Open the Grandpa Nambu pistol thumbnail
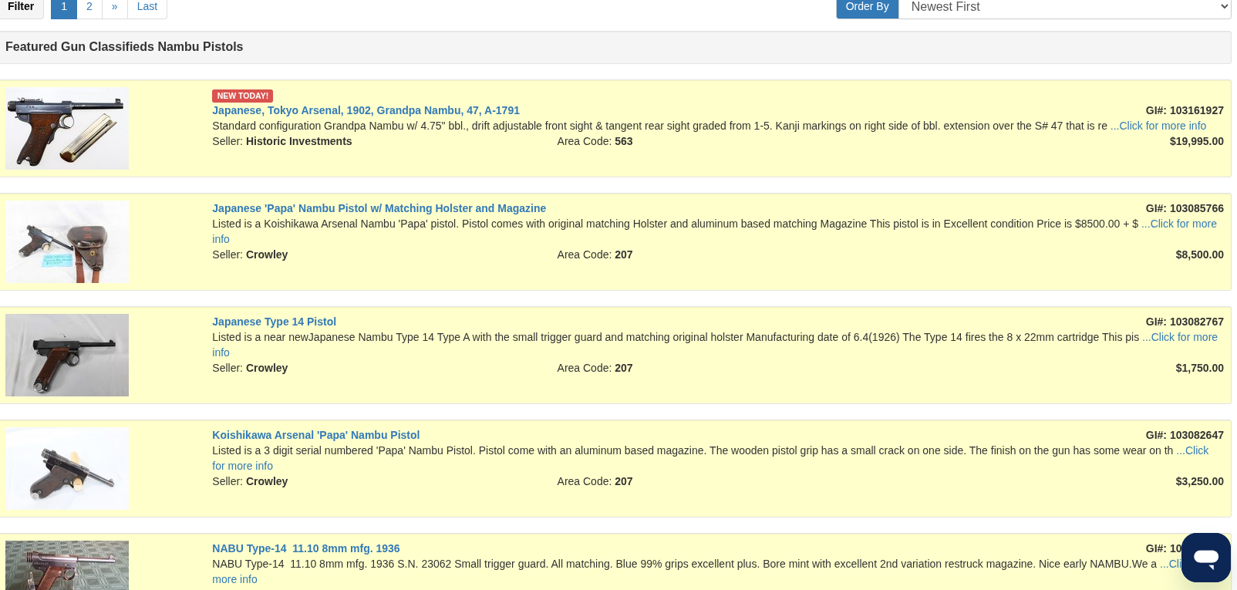Viewport: 1237px width, 590px height. point(67,129)
